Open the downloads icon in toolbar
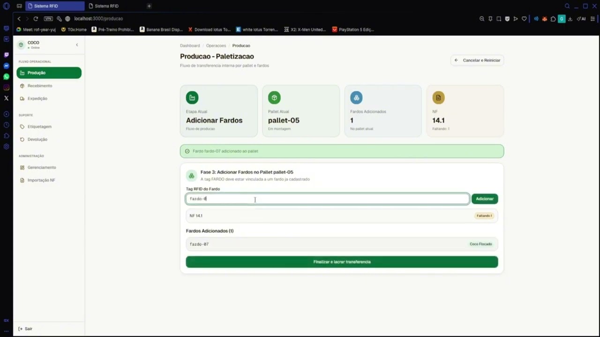600x337 pixels. (x=570, y=19)
